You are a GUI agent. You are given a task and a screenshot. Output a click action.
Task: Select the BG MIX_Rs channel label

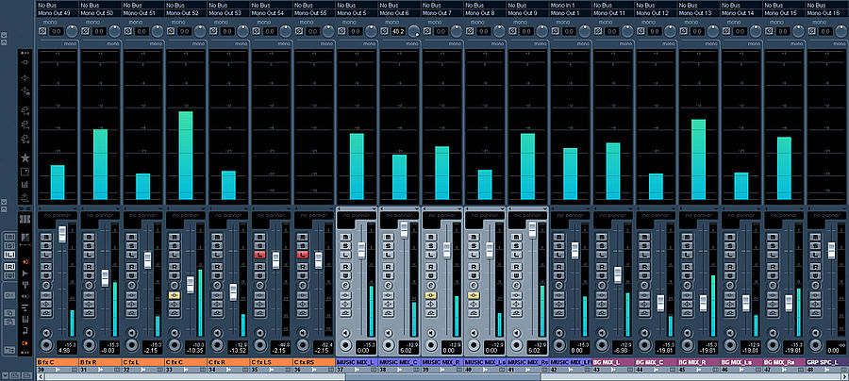[x=785, y=361]
